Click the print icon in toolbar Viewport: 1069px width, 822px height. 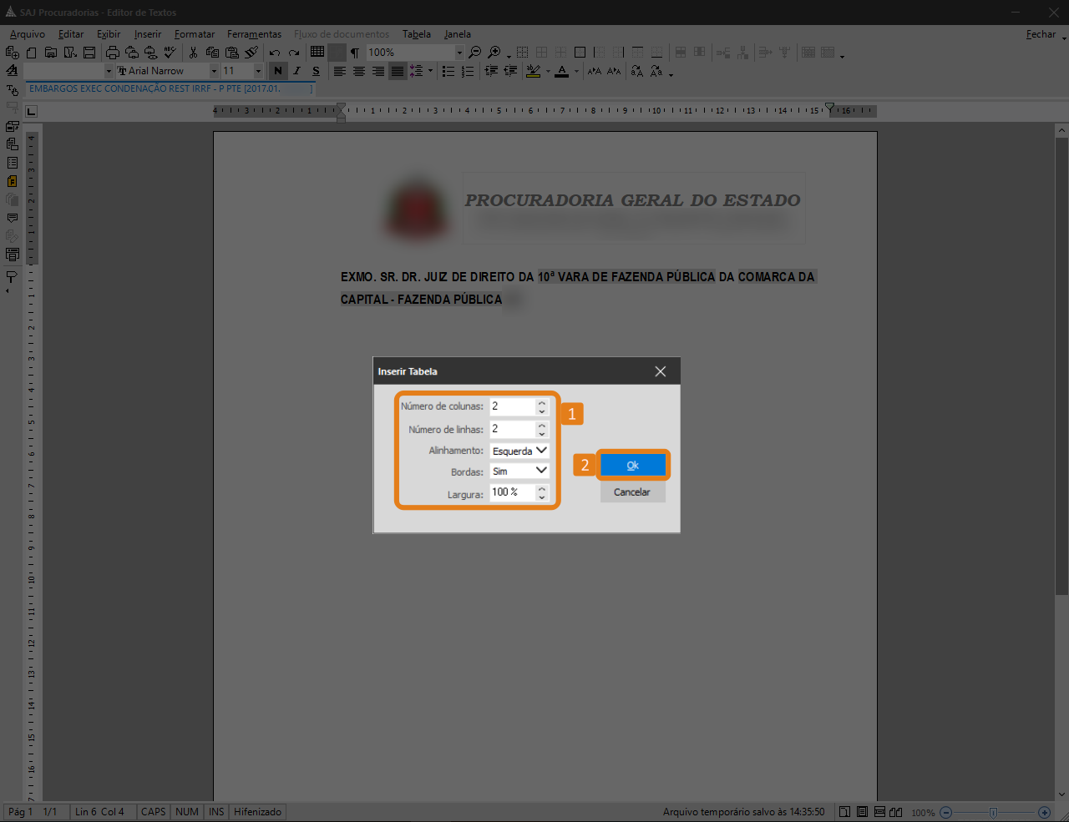pyautogui.click(x=113, y=53)
